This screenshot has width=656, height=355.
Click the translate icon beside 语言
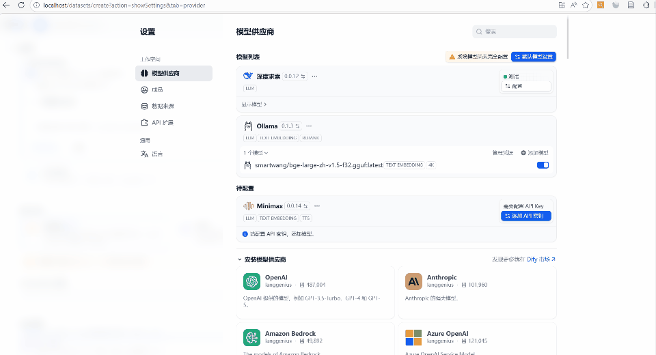click(x=144, y=154)
